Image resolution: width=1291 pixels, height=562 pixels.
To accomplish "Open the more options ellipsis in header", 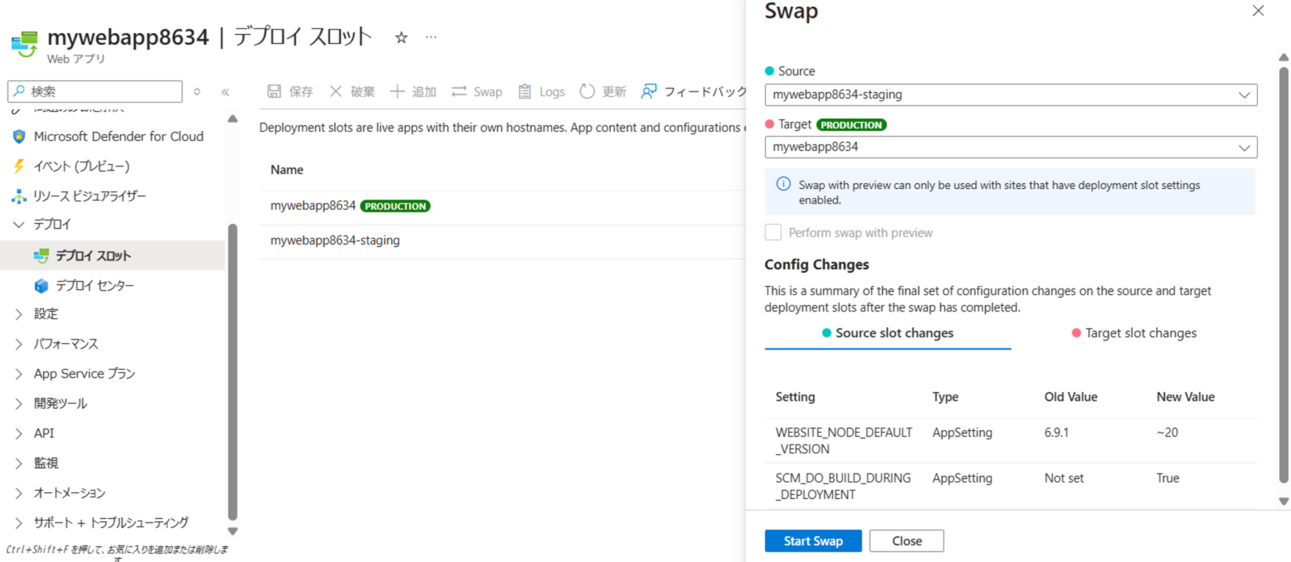I will (x=431, y=37).
